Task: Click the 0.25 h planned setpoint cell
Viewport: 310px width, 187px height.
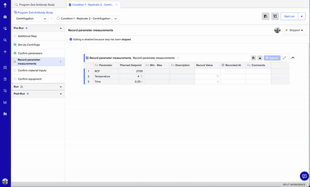Action: click(x=131, y=81)
